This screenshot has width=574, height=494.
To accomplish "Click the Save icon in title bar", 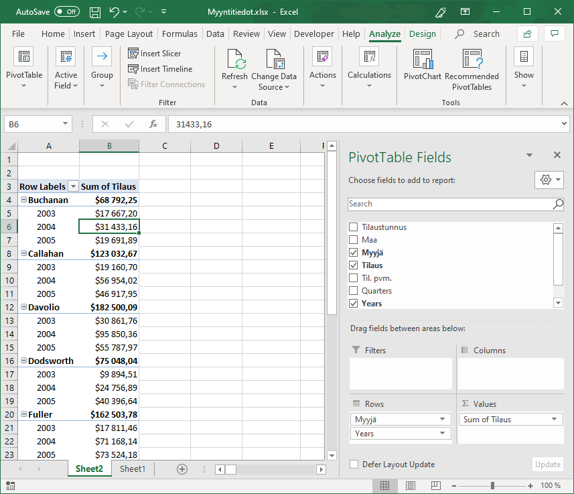I will tap(95, 12).
